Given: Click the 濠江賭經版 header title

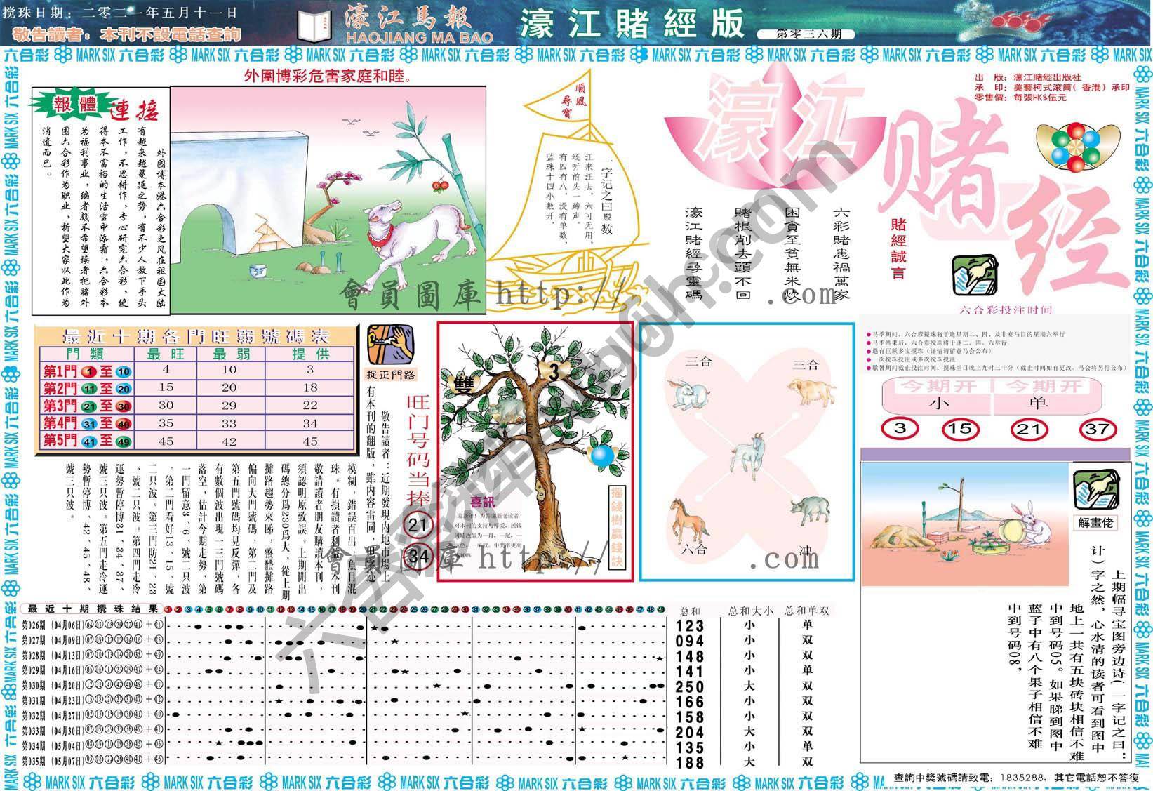Looking at the screenshot, I should tap(632, 24).
